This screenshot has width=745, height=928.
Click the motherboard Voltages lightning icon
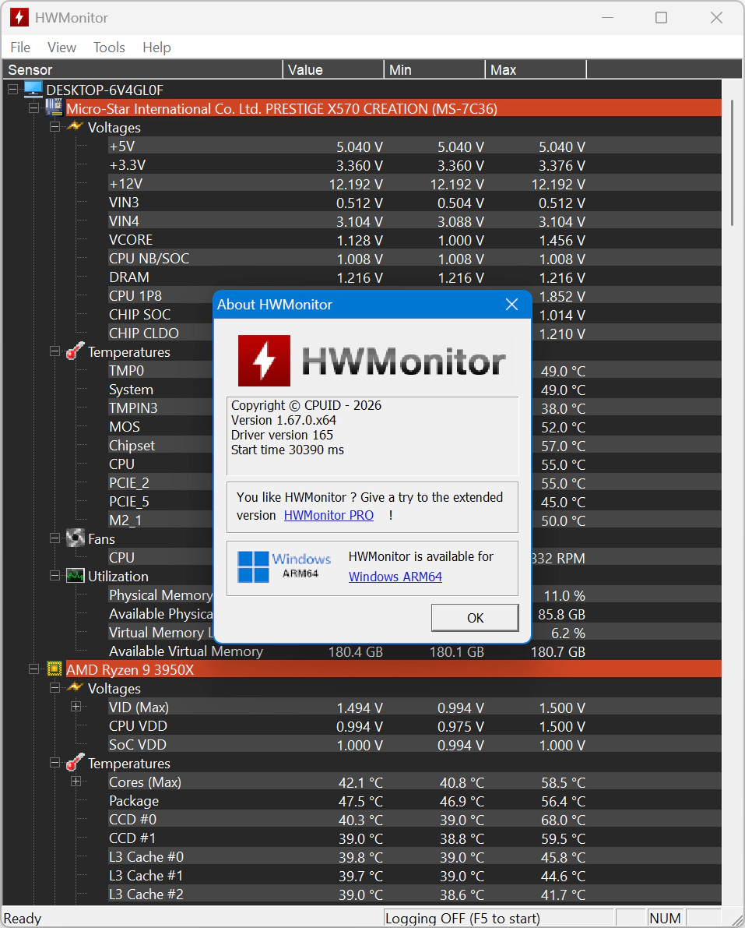(75, 126)
